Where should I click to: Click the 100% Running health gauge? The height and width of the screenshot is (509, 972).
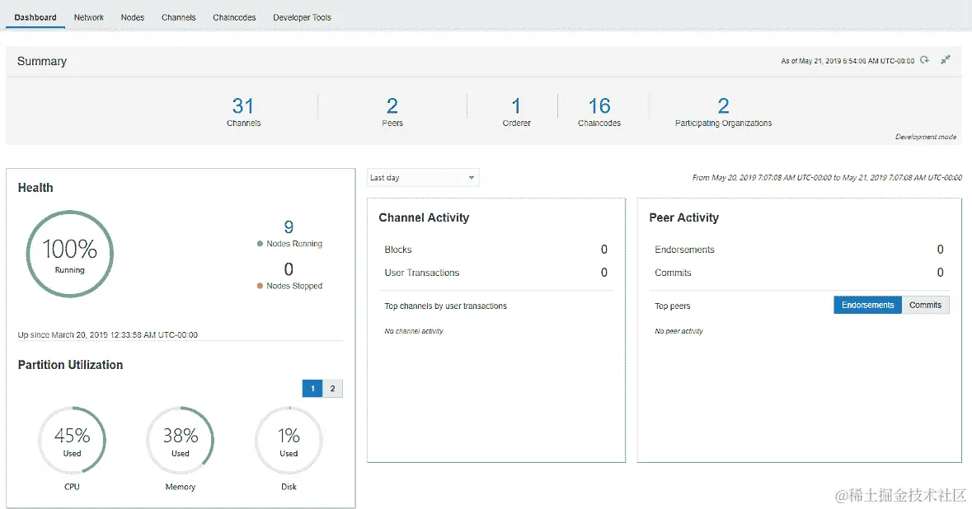[69, 254]
